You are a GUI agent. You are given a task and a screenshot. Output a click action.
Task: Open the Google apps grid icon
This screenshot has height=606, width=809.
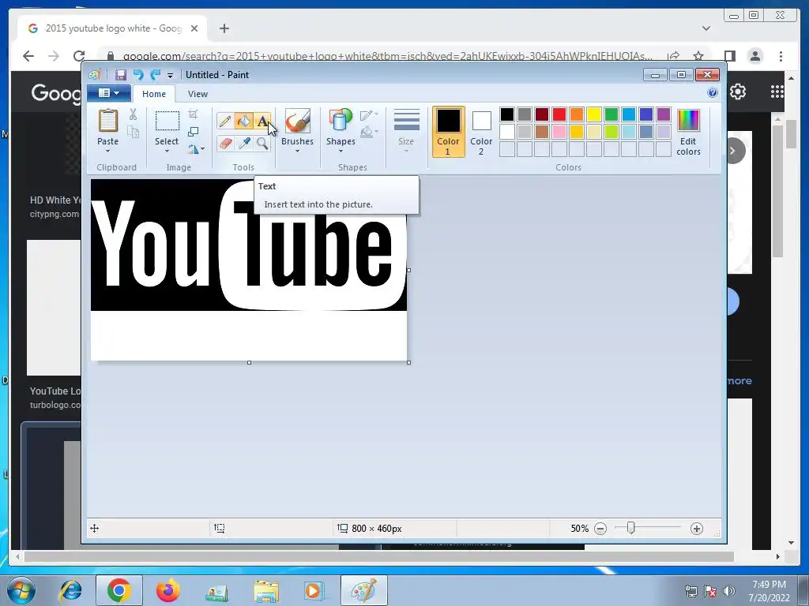point(777,92)
